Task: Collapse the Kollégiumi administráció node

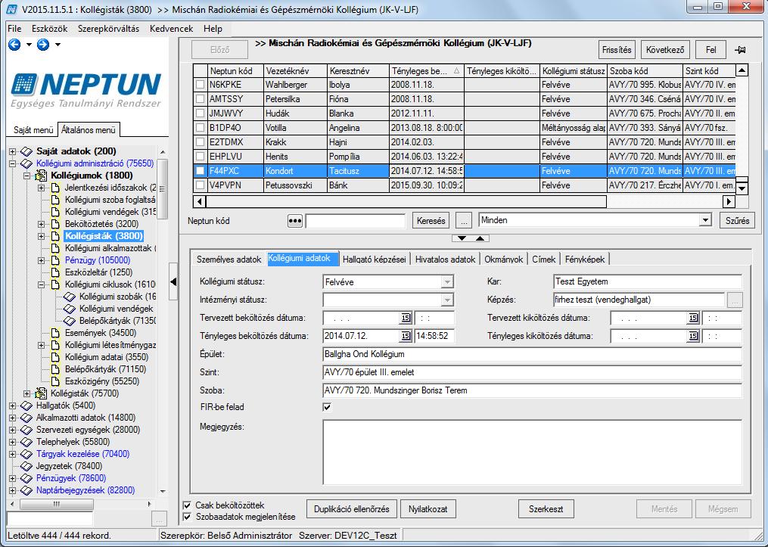Action: tap(13, 163)
